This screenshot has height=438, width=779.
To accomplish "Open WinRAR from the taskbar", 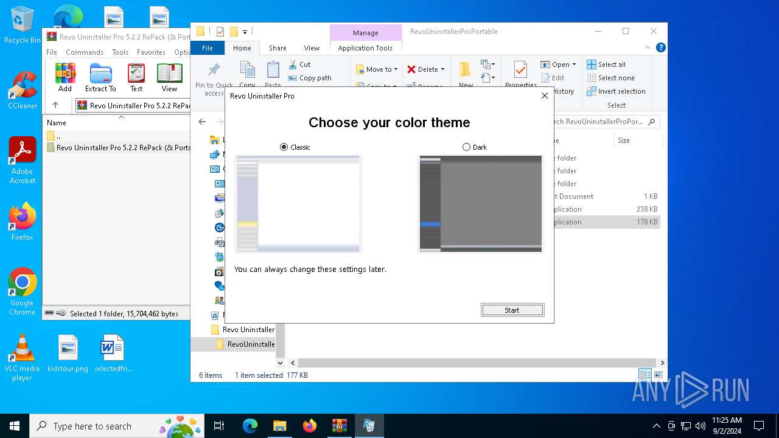I will click(339, 426).
